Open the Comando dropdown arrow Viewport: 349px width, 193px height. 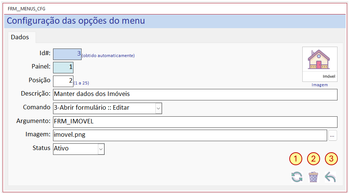coord(158,108)
